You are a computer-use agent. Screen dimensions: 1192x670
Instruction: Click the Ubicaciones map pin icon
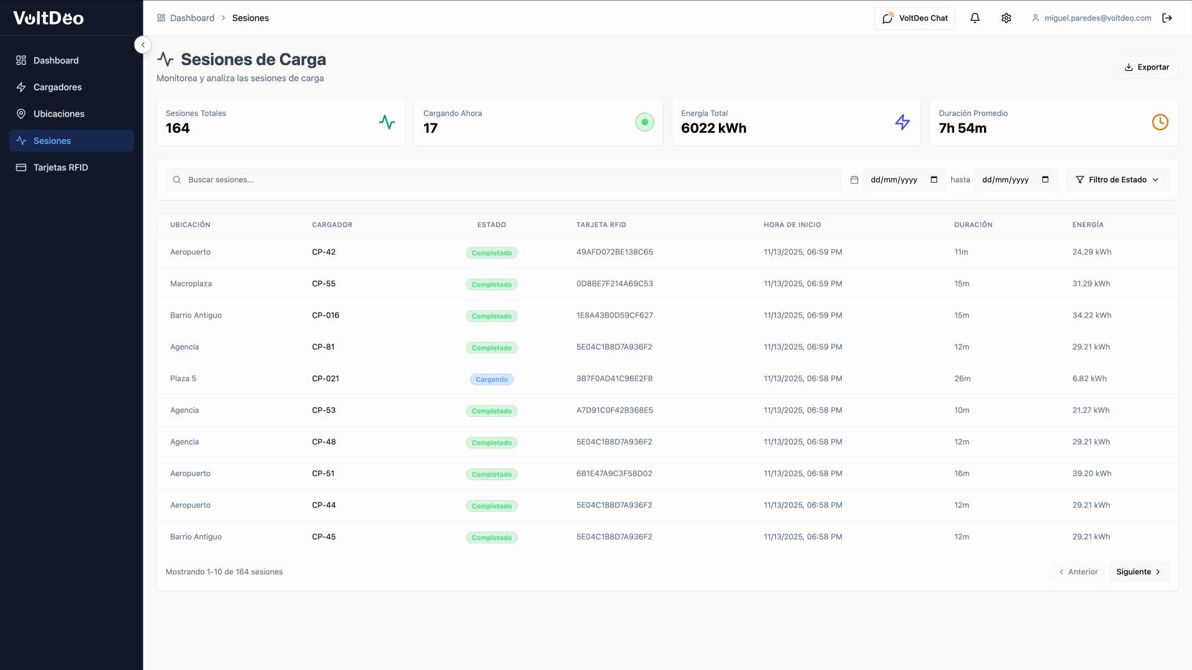[21, 114]
